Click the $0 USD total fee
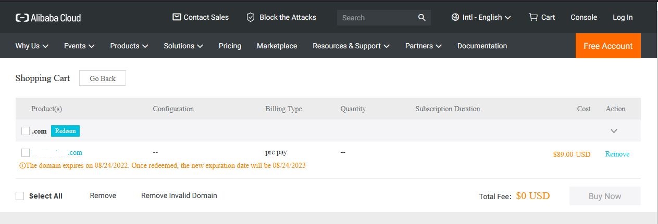Screen dimensions: 658x224 point(533,196)
